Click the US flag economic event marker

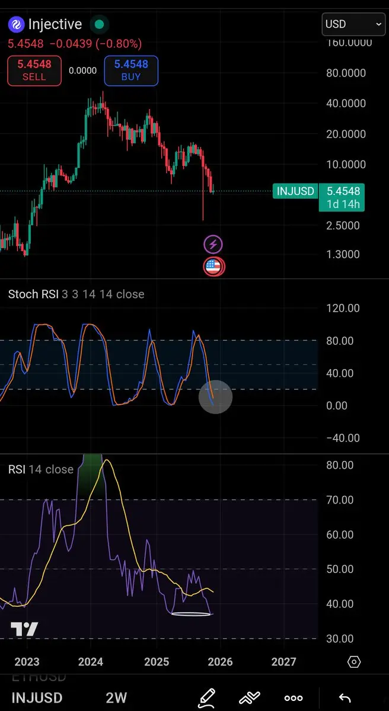(213, 267)
